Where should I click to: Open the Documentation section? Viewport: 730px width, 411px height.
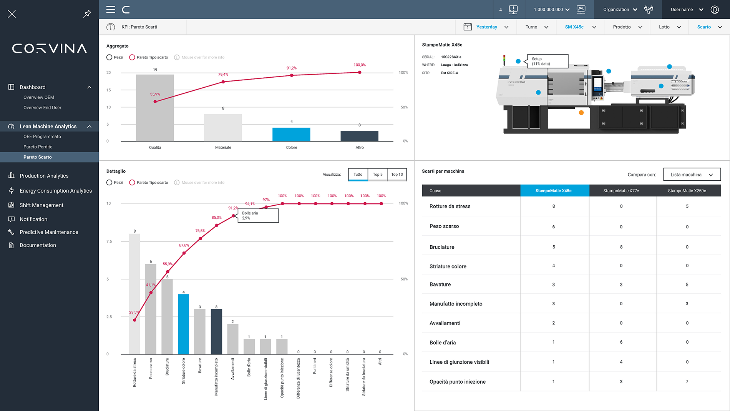point(37,245)
